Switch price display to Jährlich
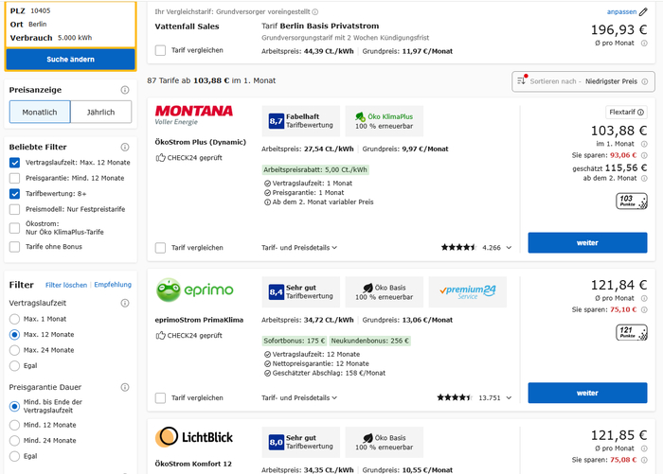 [x=100, y=113]
